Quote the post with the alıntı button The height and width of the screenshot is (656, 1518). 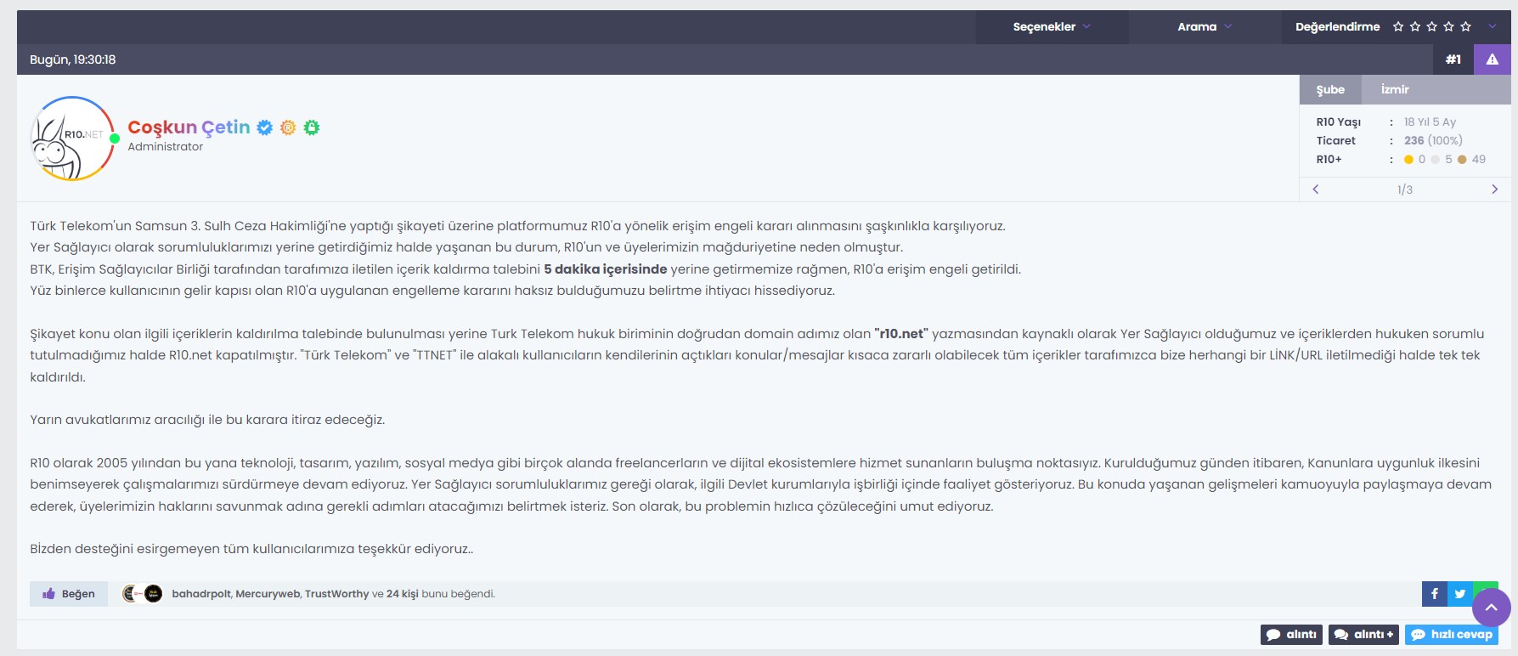[1291, 635]
